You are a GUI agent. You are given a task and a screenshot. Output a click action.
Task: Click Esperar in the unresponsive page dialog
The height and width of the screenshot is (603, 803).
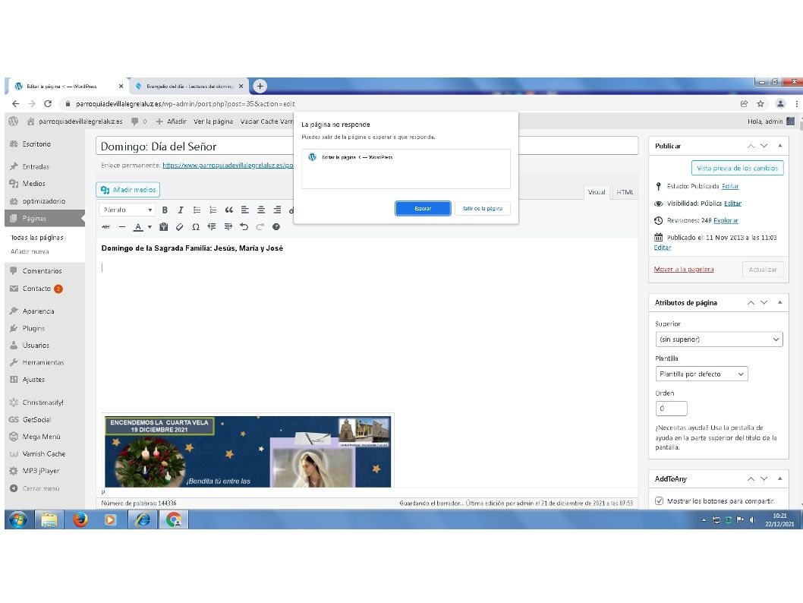click(x=423, y=209)
